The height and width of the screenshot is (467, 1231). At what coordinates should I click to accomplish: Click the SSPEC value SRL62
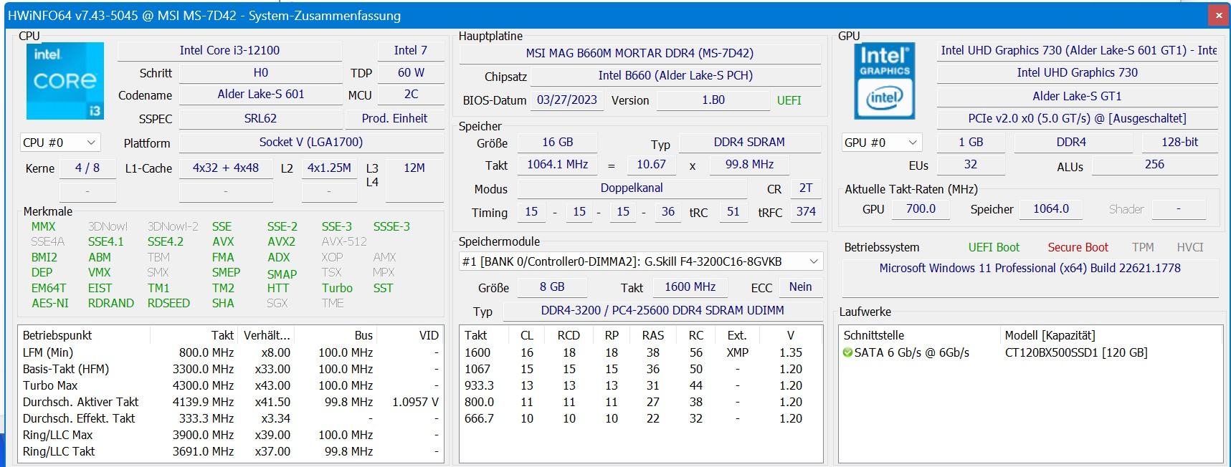(260, 119)
